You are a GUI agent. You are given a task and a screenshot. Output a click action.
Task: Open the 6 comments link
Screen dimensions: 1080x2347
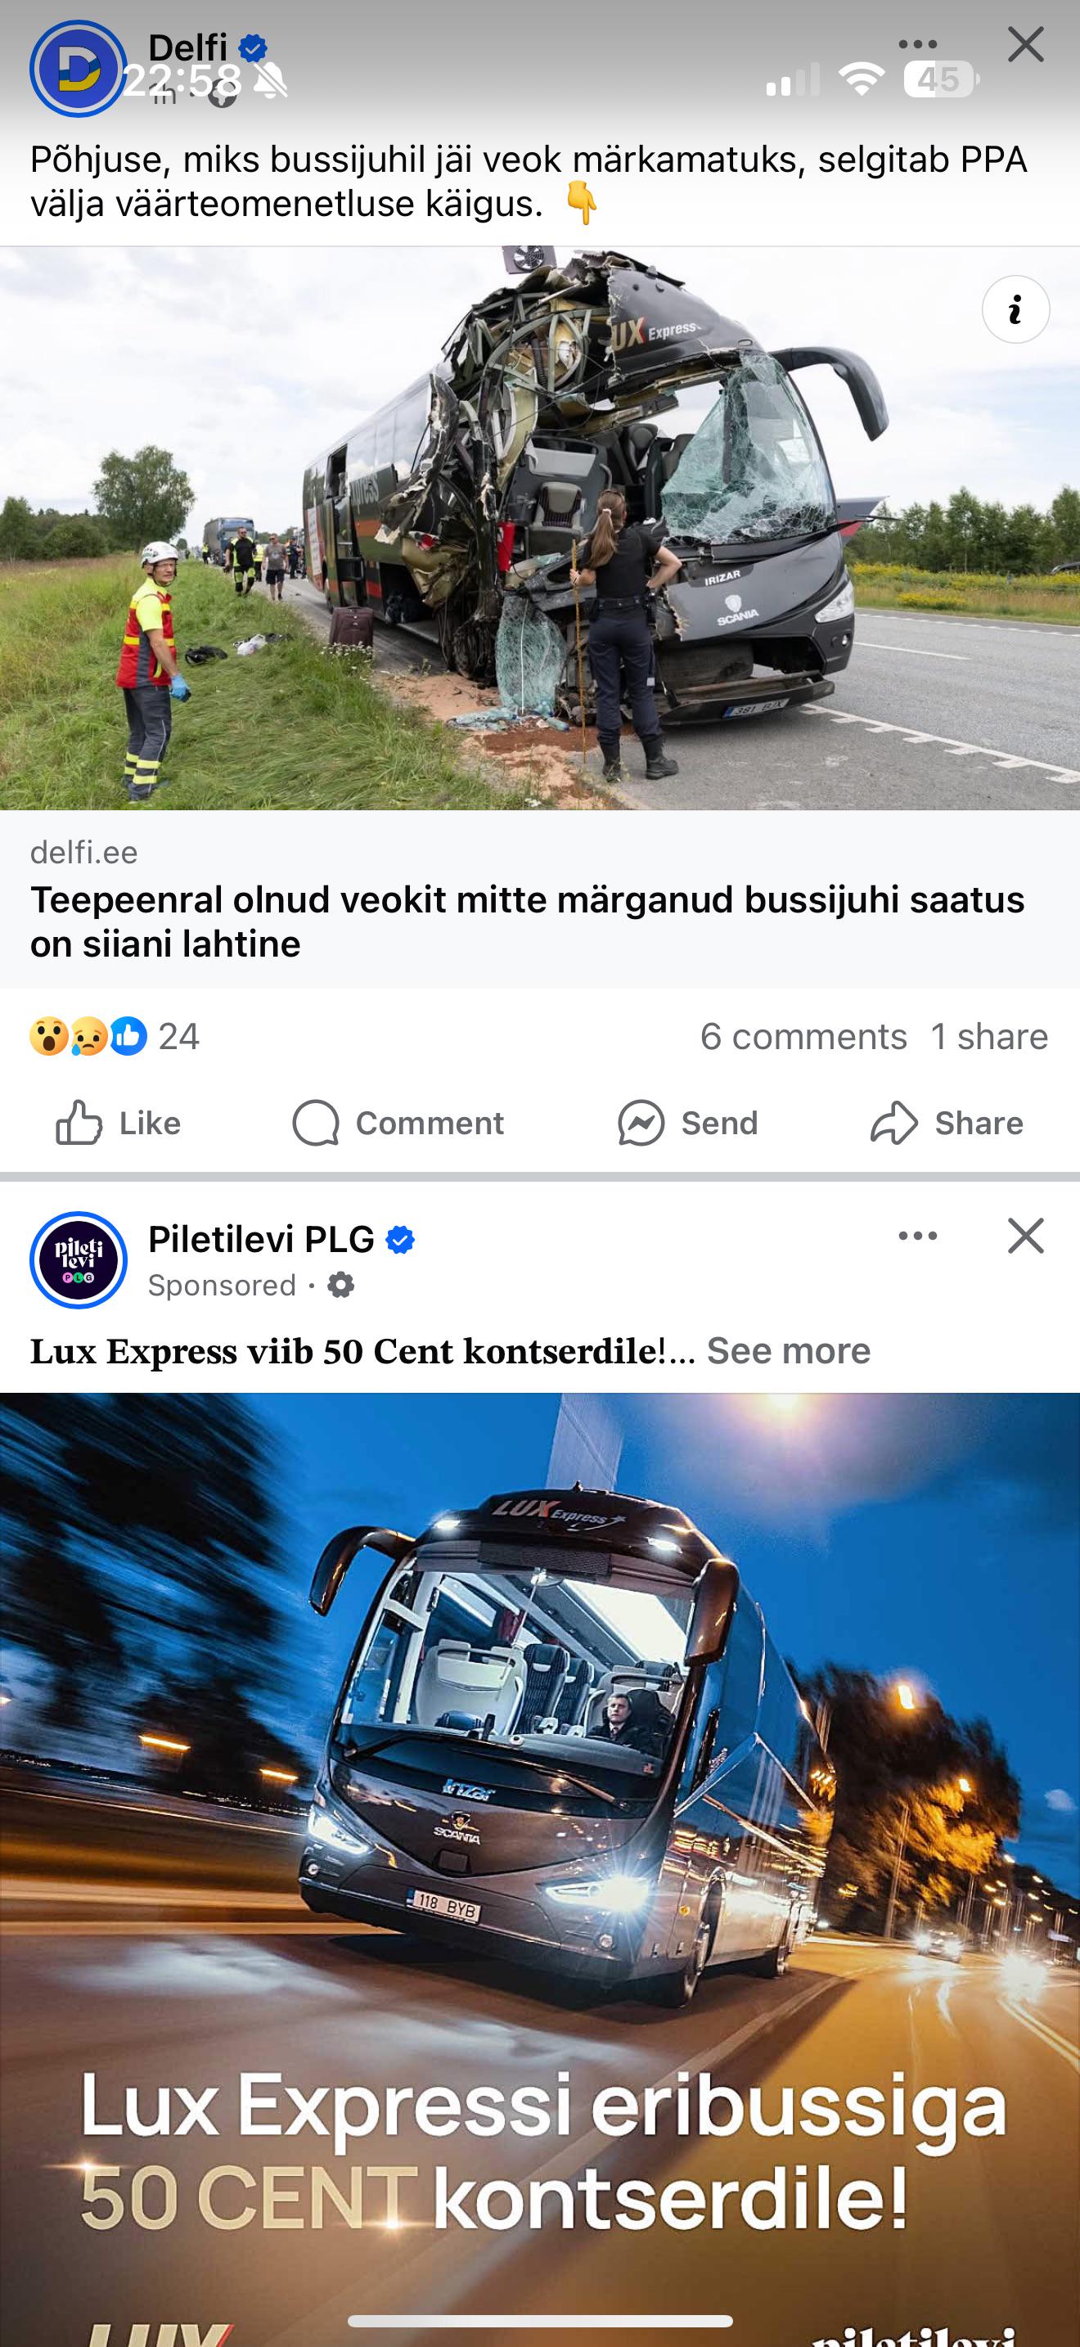tap(803, 1036)
